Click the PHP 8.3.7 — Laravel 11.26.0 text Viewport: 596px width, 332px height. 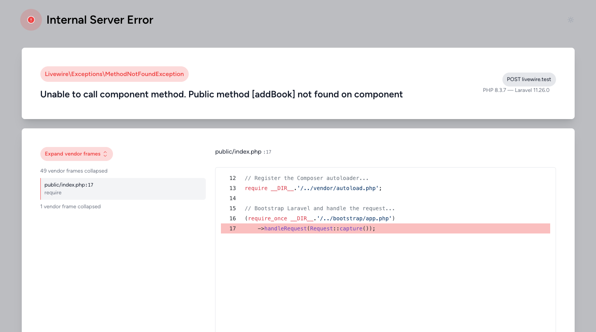tap(516, 90)
